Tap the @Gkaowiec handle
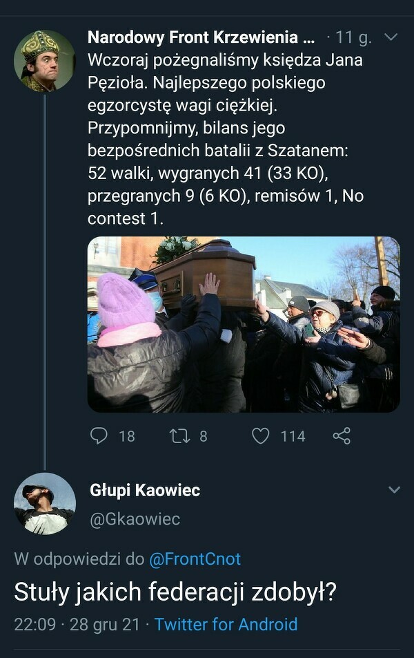Screen dimensions: 414x658 click(135, 519)
